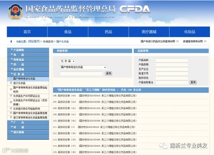The image size is (214, 155).
Task: Click the 查询 button in advanced query
Action: coord(193,82)
